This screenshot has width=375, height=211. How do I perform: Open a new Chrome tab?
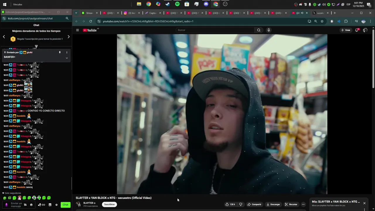tap(335, 13)
